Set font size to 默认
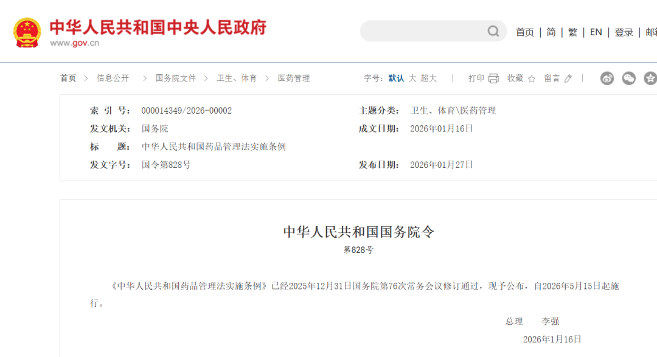 tap(396, 78)
